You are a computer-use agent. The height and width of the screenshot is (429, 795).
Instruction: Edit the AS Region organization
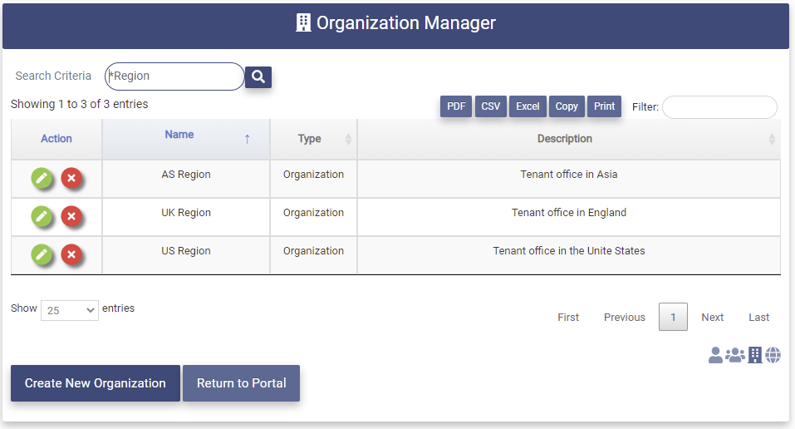point(42,178)
